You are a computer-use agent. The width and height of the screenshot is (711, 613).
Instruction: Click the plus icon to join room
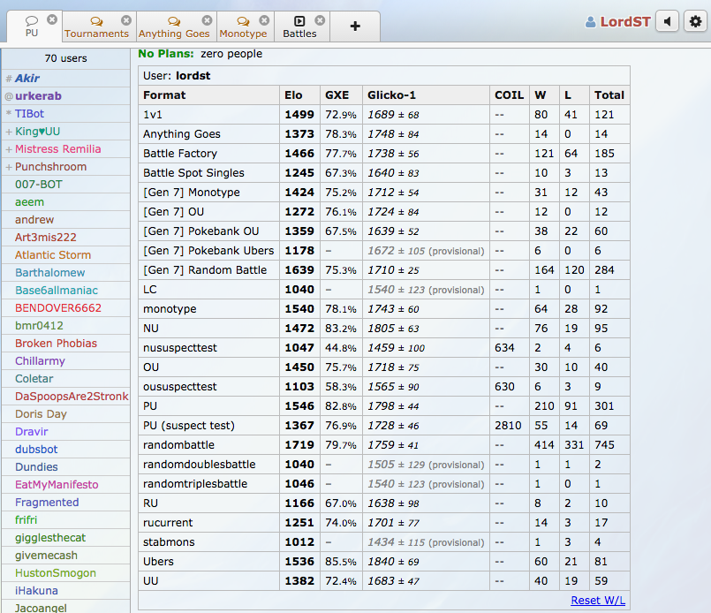pos(355,26)
